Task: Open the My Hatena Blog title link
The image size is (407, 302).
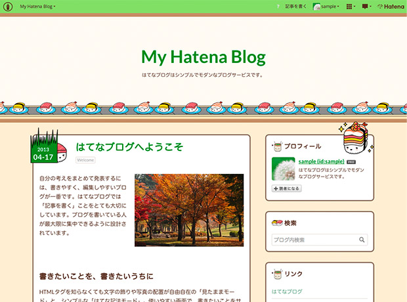Action: 203,57
